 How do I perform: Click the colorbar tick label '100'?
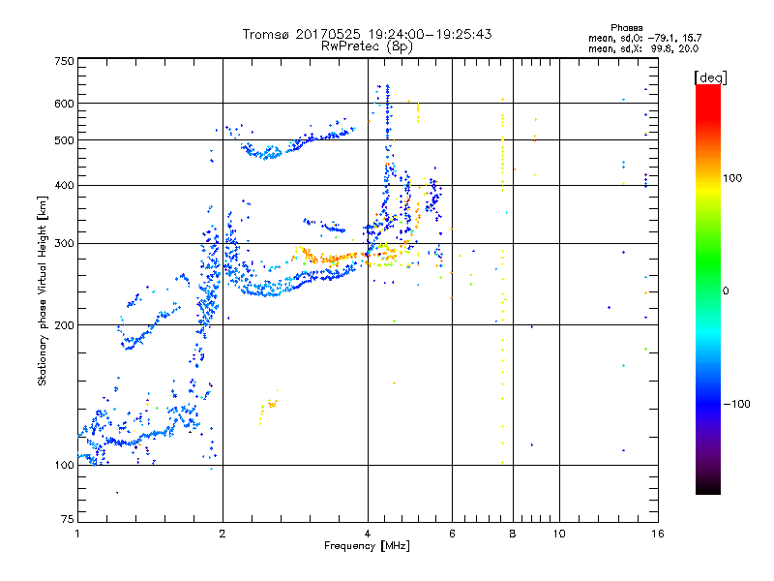point(732,178)
